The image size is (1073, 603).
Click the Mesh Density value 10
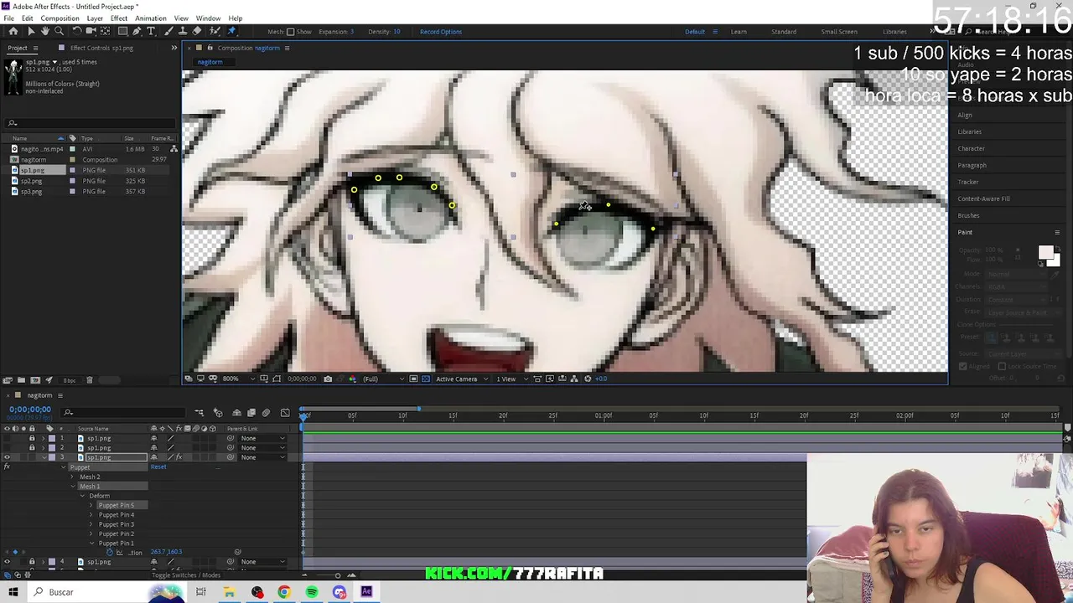pyautogui.click(x=397, y=32)
